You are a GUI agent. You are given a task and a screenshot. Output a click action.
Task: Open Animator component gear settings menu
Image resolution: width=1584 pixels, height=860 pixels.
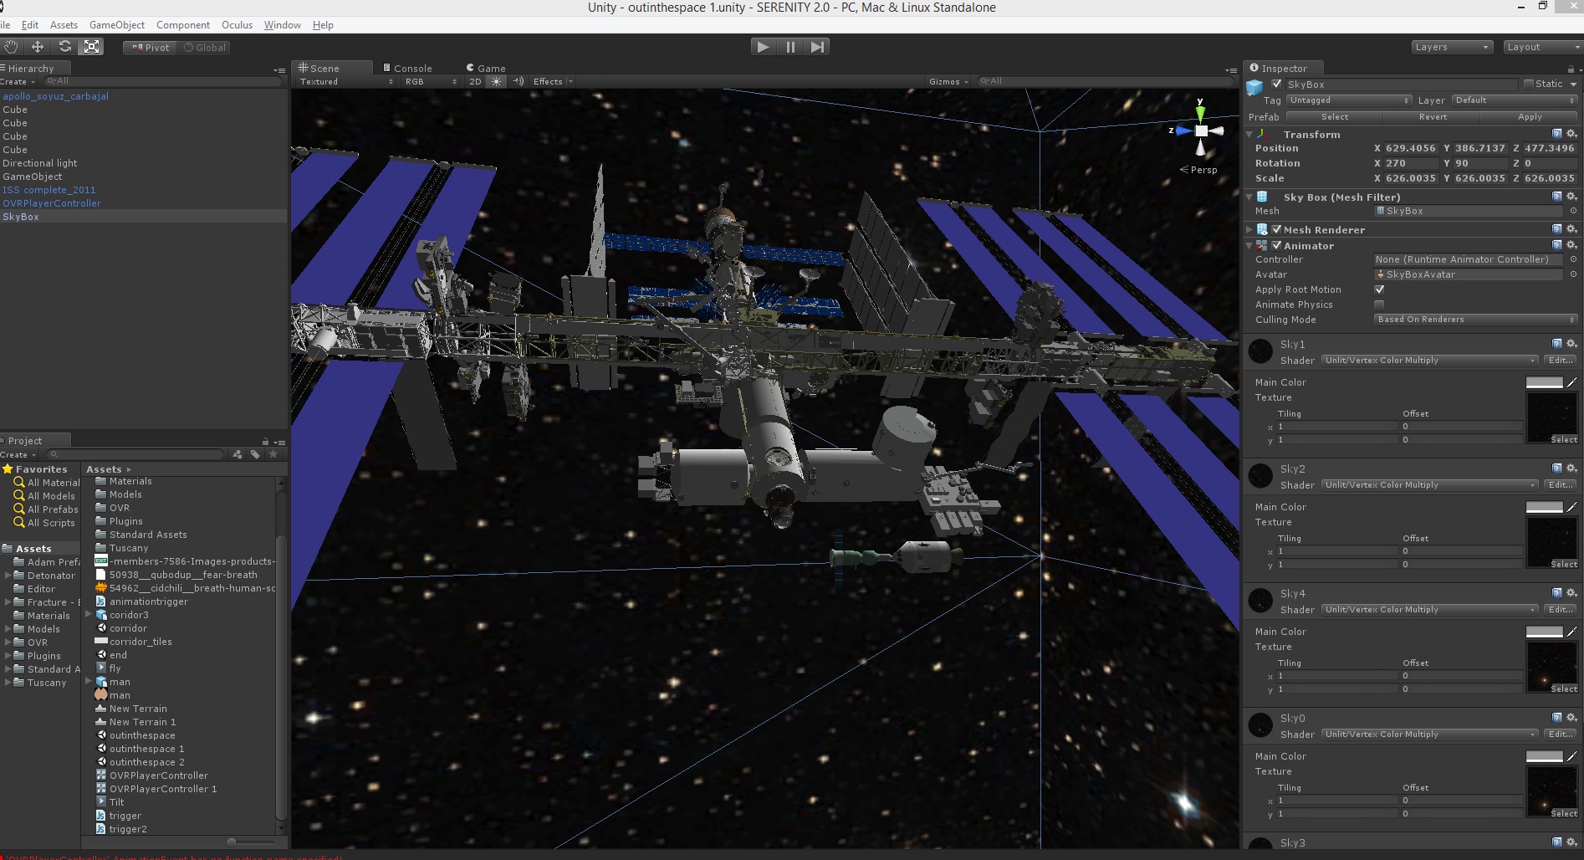pyautogui.click(x=1571, y=245)
